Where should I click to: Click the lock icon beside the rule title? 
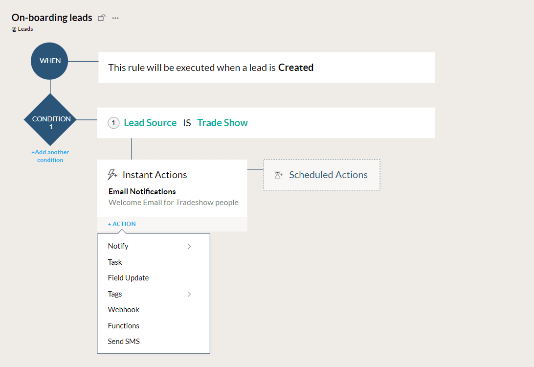pyautogui.click(x=101, y=17)
